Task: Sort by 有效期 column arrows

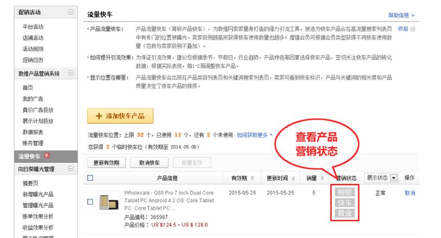Action: tap(252, 178)
